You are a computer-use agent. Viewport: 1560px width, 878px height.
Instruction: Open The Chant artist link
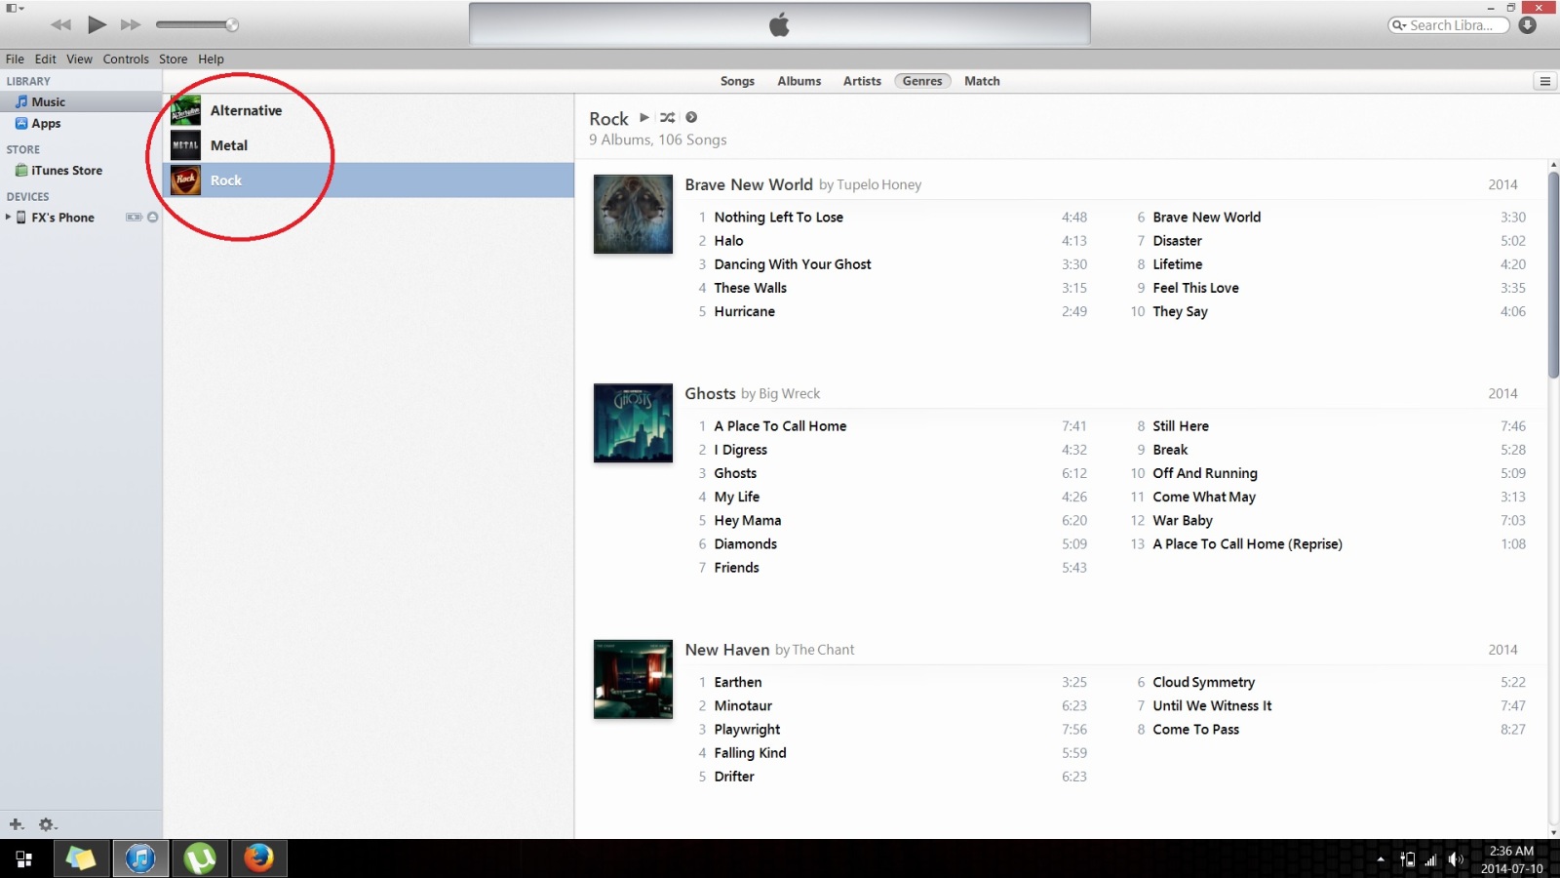[x=823, y=650]
